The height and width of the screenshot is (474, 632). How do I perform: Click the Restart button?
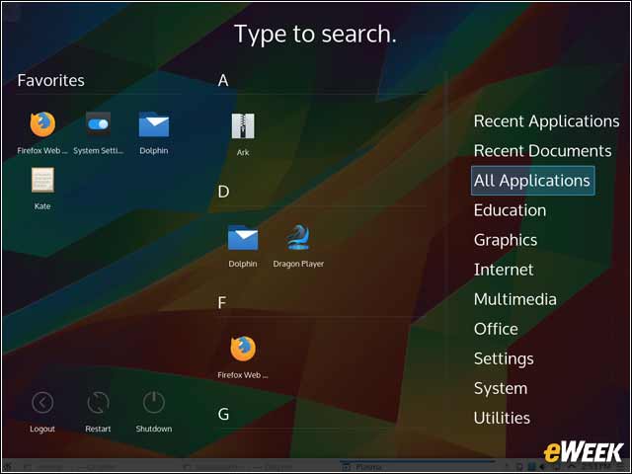click(98, 412)
